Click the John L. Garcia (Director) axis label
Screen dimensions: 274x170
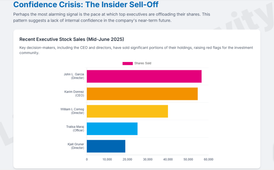(74, 76)
